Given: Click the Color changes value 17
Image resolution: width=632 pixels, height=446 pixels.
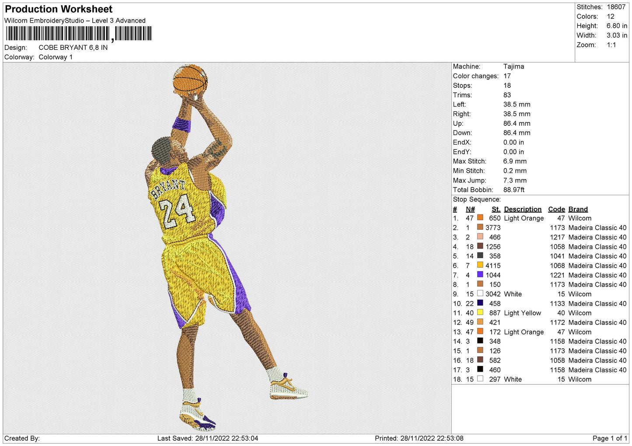Looking at the screenshot, I should click(x=507, y=76).
